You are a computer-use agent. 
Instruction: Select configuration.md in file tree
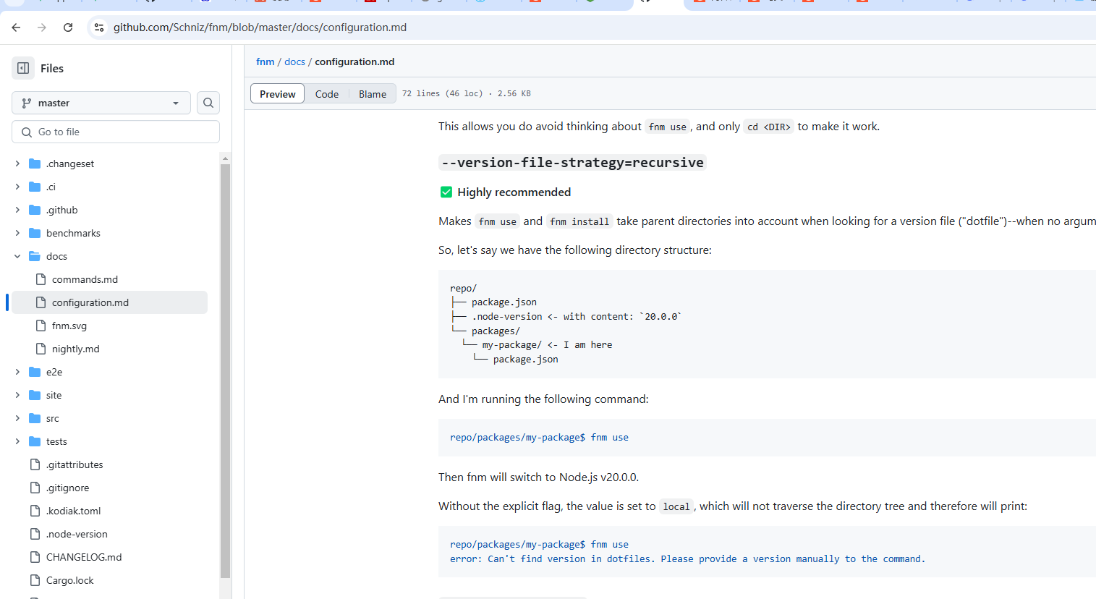[x=108, y=302]
